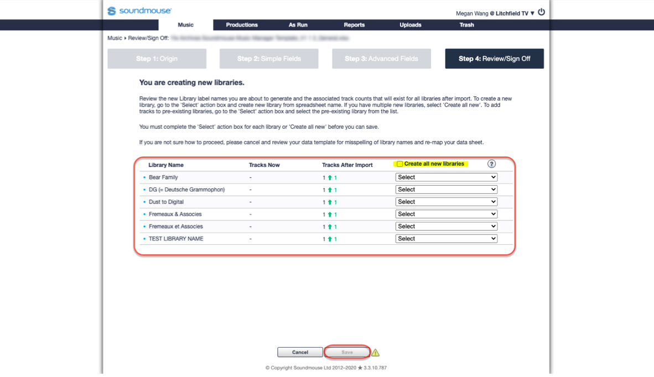Click the TEST LIBRARY NAME row label
The width and height of the screenshot is (654, 377).
coord(176,239)
